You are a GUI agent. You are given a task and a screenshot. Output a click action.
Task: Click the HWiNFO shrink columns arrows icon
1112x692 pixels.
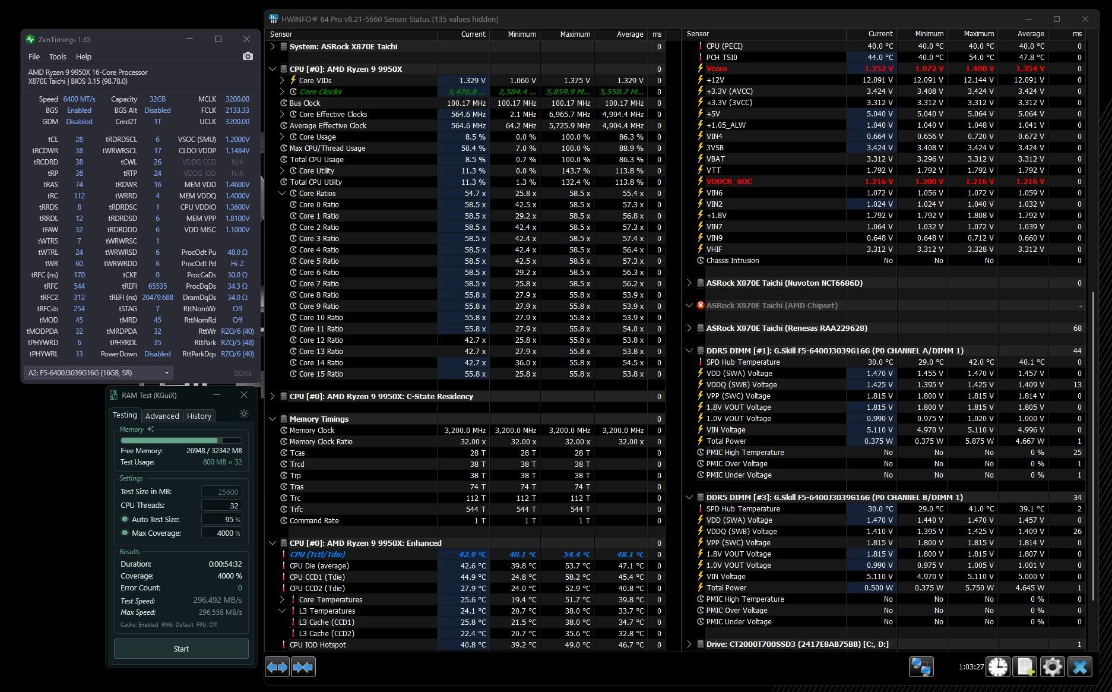point(303,667)
